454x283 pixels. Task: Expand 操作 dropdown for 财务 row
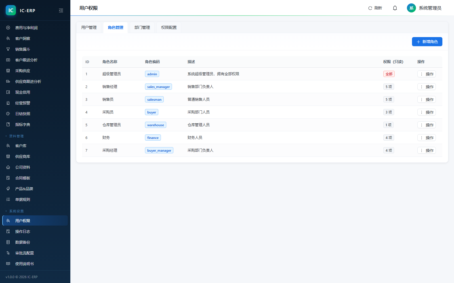point(426,138)
